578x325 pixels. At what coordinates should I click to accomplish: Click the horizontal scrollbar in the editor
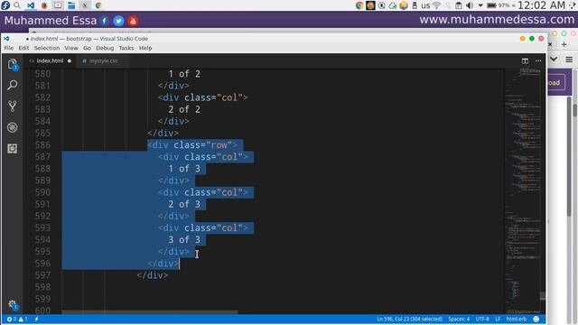click(149, 312)
